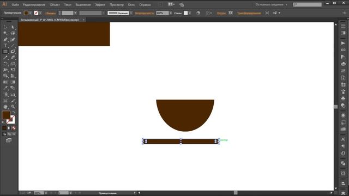Expand the stroke weight dropdown
349x196 pixels.
pyautogui.click(x=75, y=13)
